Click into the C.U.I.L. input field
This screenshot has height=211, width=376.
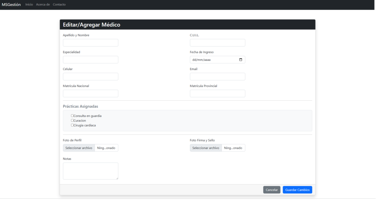point(217,43)
